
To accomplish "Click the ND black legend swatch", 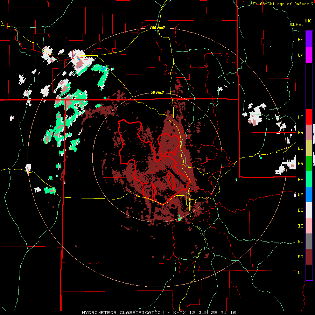I will (309, 272).
